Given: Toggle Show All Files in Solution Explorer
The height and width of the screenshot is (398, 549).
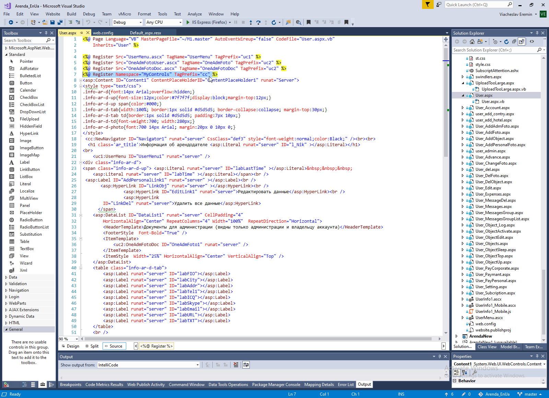Looking at the screenshot, I should coord(522,42).
